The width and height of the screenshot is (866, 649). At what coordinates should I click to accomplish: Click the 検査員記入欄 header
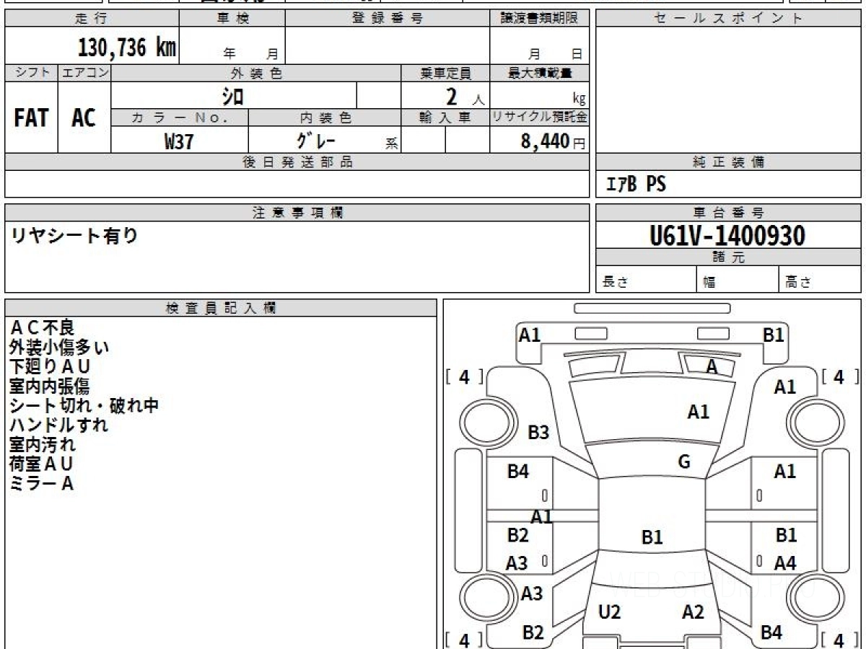[221, 308]
